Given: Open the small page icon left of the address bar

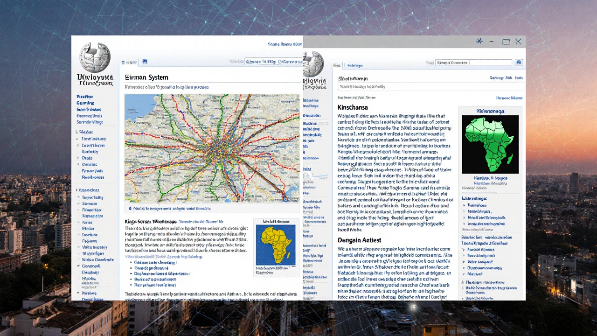Looking at the screenshot, I should (x=123, y=62).
